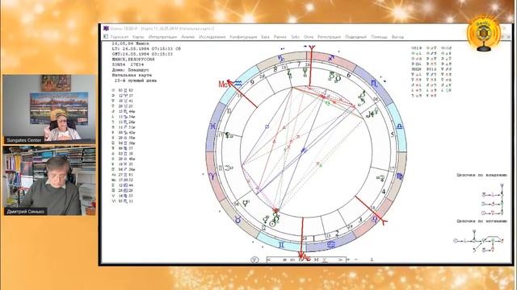
Task: Click the document icon left of Гороскоп menu
Action: tap(106, 37)
